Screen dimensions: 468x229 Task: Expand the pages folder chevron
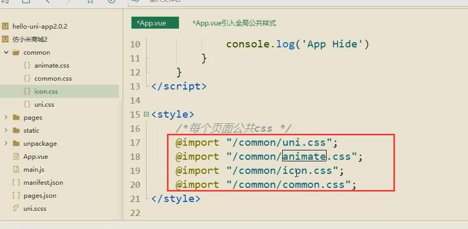[x=6, y=118]
